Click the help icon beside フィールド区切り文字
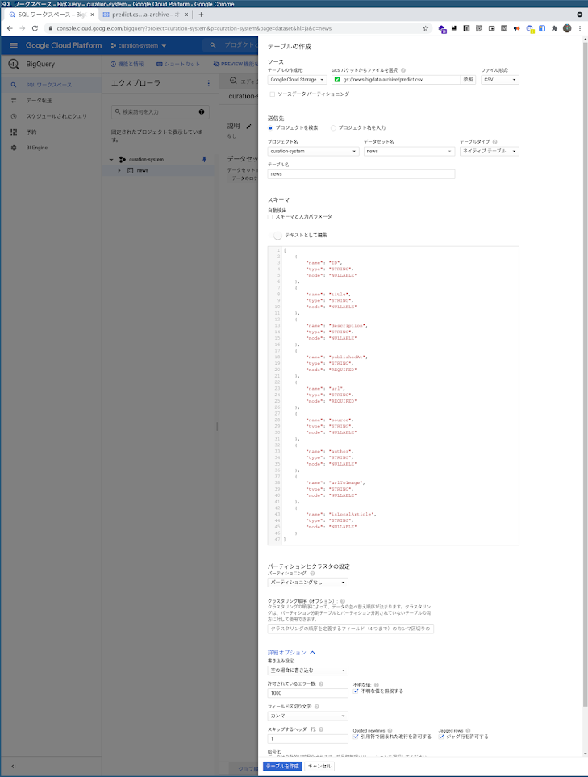Screen dimensions: 588x777 pyautogui.click(x=316, y=707)
